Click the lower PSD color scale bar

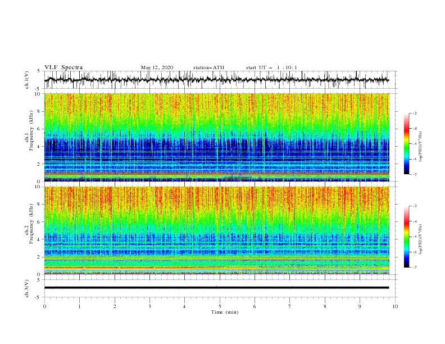[407, 237]
